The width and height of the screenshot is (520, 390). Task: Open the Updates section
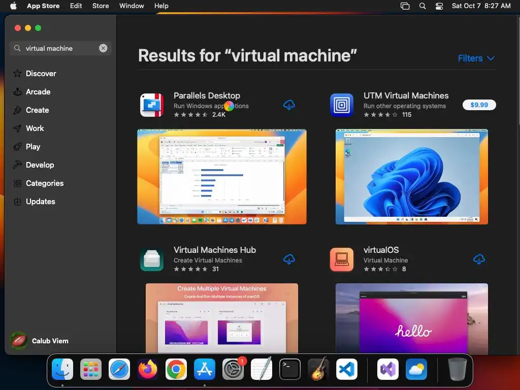click(34, 201)
